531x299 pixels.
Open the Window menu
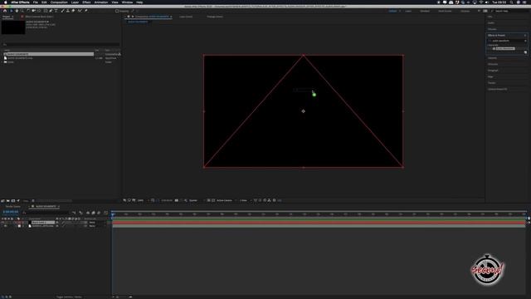click(x=127, y=2)
